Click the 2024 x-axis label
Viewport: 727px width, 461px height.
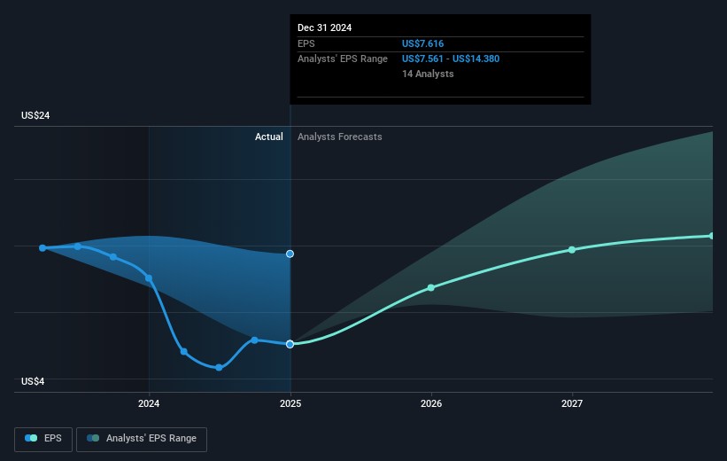point(149,404)
